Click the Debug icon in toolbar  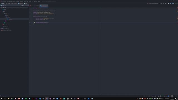click(x=162, y=3)
